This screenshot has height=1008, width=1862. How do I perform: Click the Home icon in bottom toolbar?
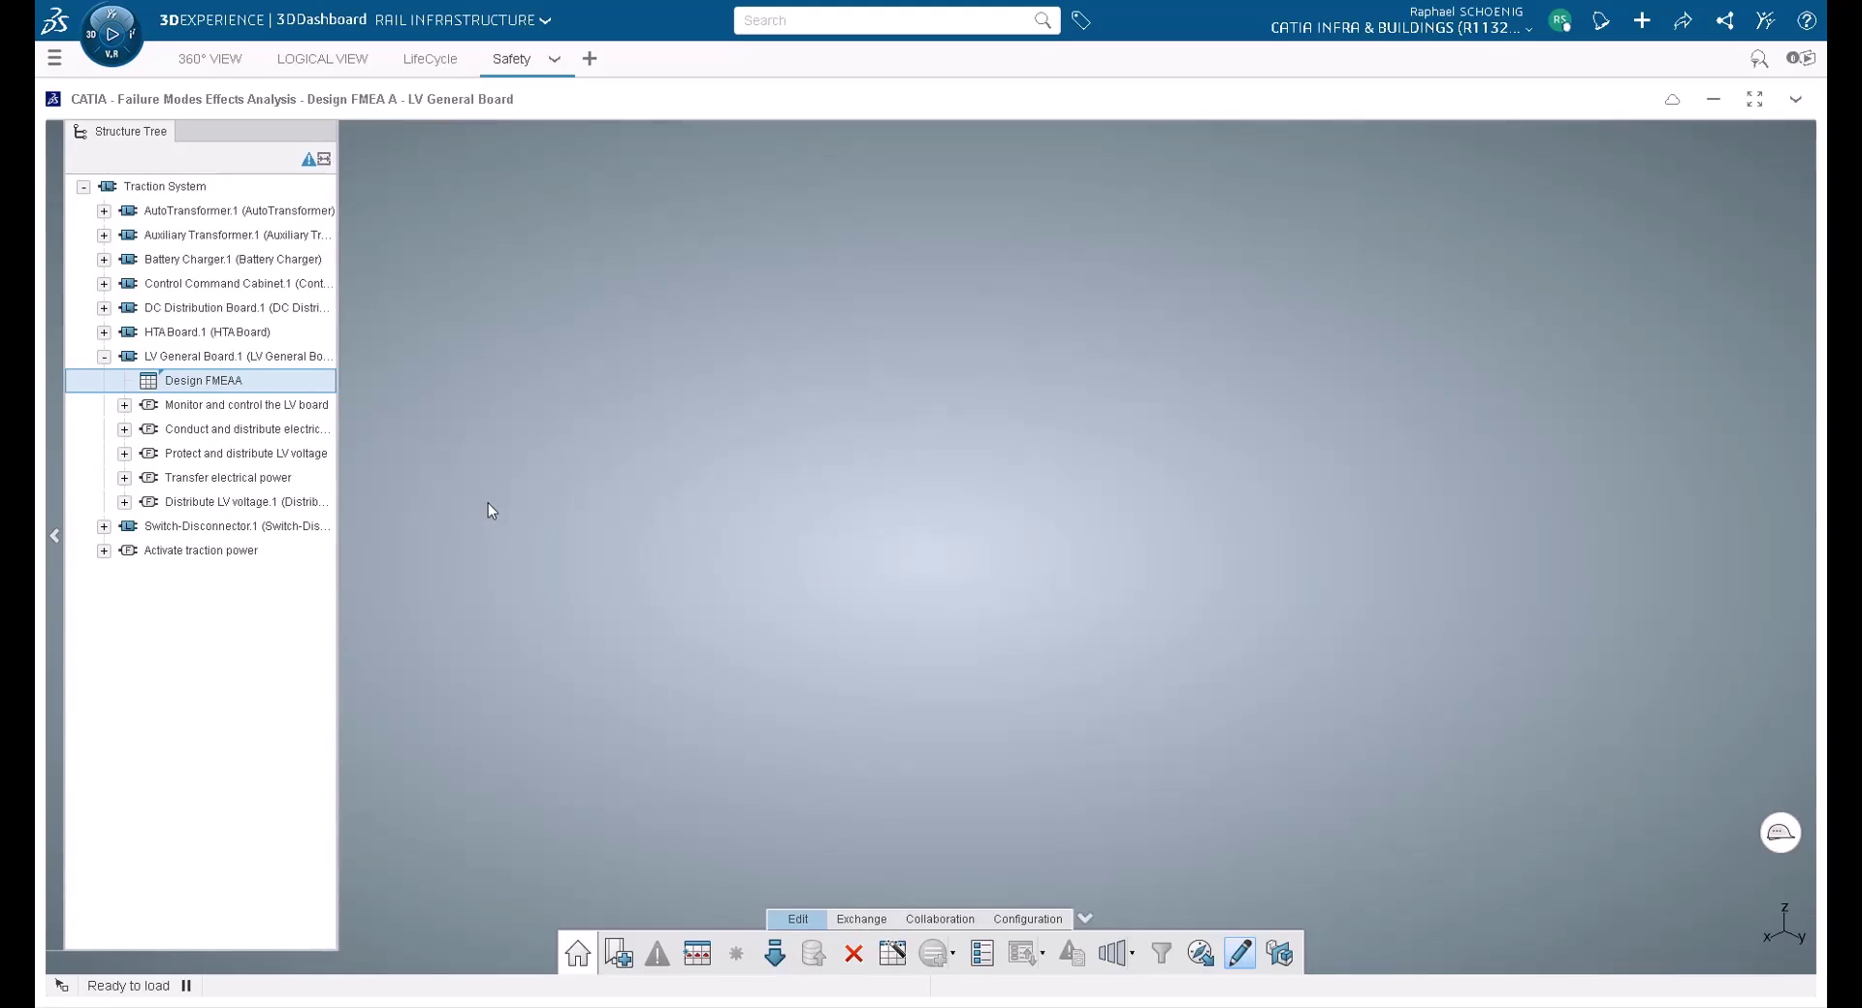(578, 954)
